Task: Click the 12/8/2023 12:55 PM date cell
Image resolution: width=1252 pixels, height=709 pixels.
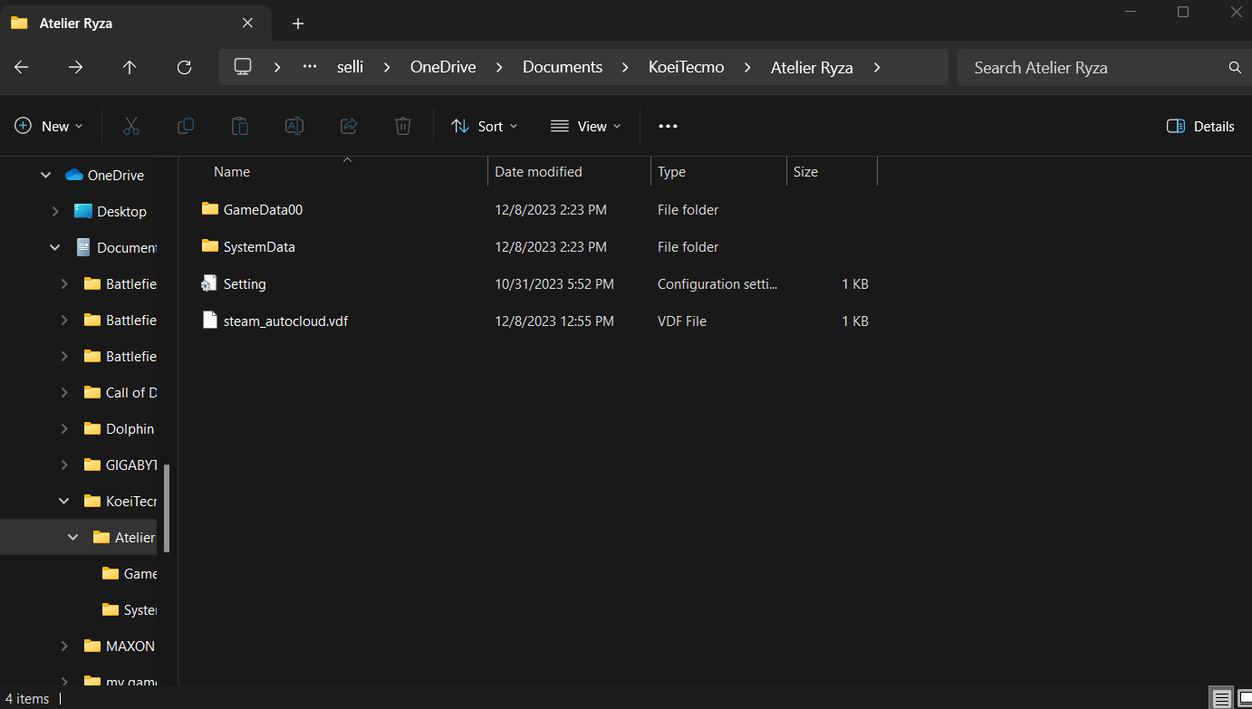Action: point(554,321)
